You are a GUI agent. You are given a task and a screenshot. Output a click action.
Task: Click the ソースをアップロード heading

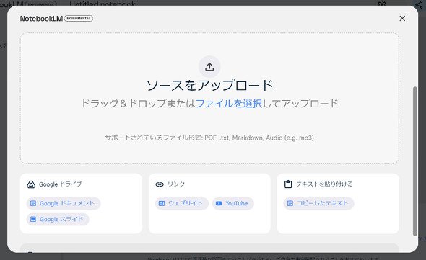coord(209,85)
